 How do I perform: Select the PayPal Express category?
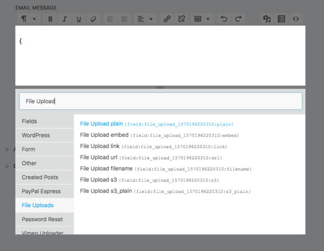point(41,191)
